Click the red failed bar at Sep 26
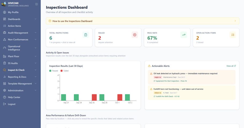The width and height of the screenshot is (244, 128). (x=94, y=97)
